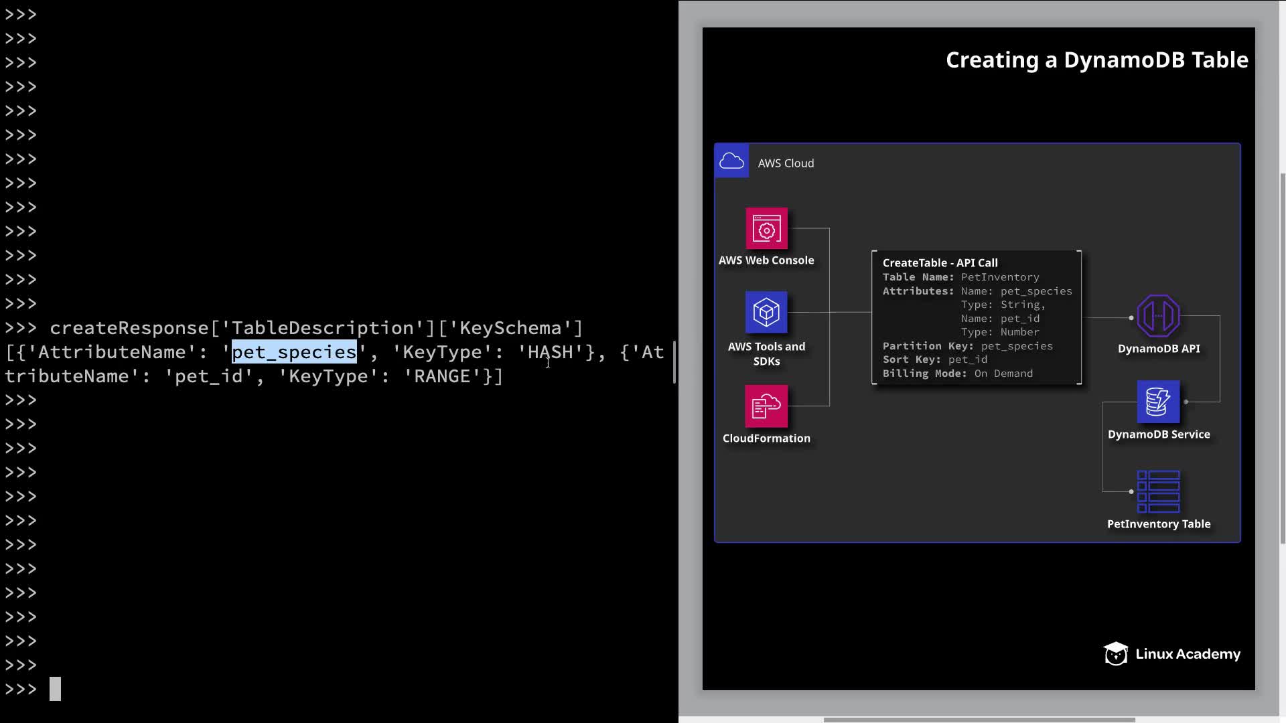Image resolution: width=1286 pixels, height=723 pixels.
Task: Click the Partition Key pet_species line
Action: pos(967,346)
